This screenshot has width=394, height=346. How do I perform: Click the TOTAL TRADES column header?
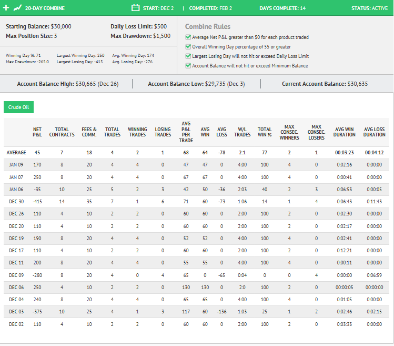click(112, 132)
